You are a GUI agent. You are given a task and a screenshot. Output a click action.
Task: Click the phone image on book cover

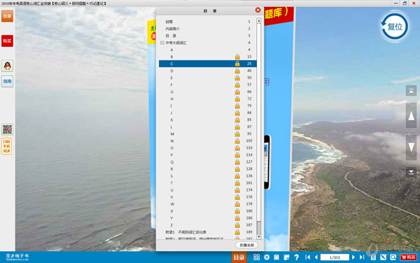[x=267, y=163]
